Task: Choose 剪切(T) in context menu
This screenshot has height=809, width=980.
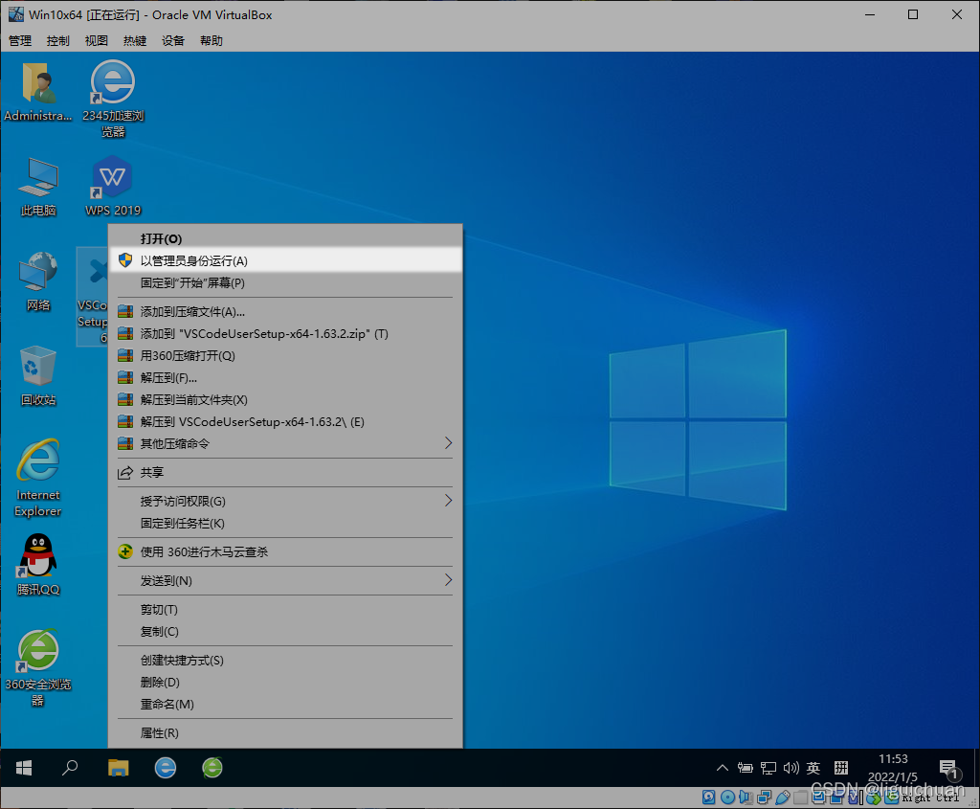Action: (x=285, y=609)
